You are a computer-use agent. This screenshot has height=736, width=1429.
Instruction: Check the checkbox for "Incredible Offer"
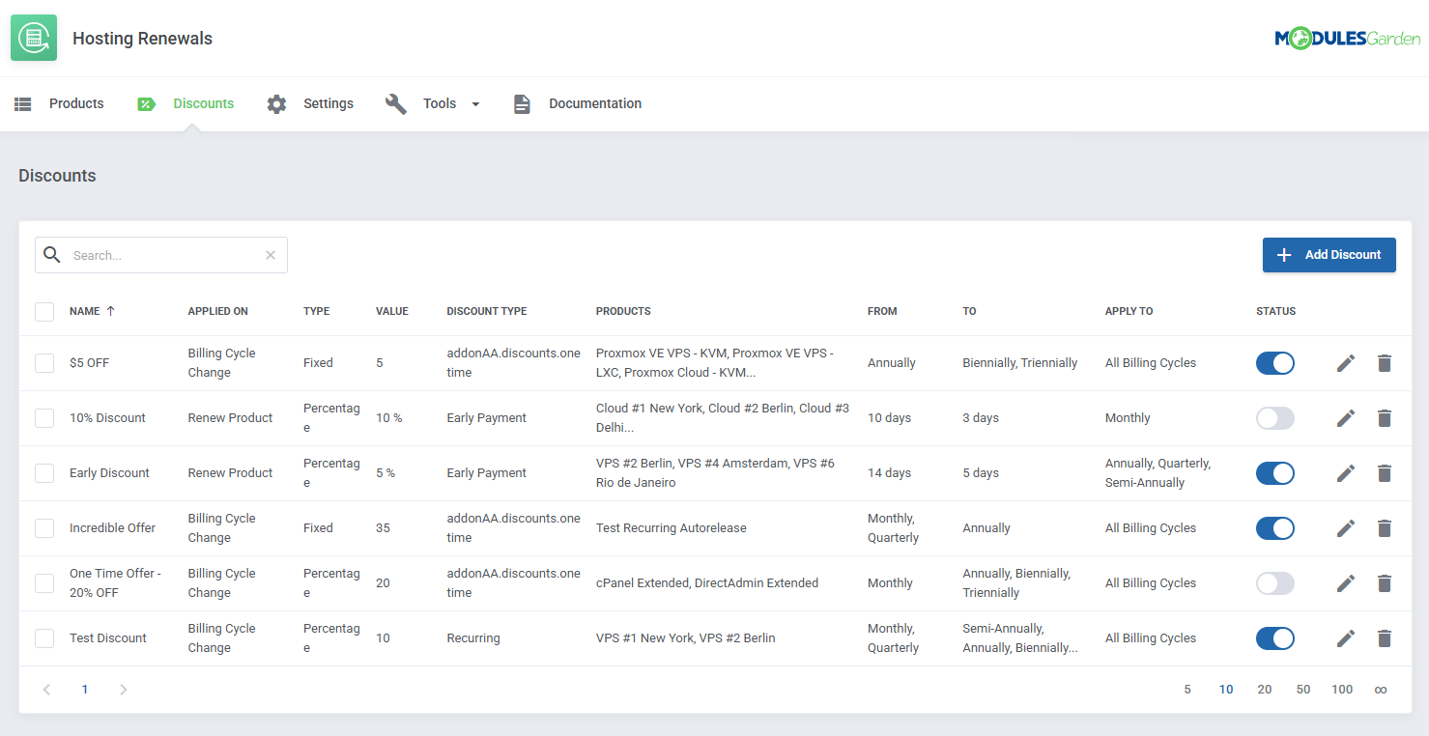(43, 527)
